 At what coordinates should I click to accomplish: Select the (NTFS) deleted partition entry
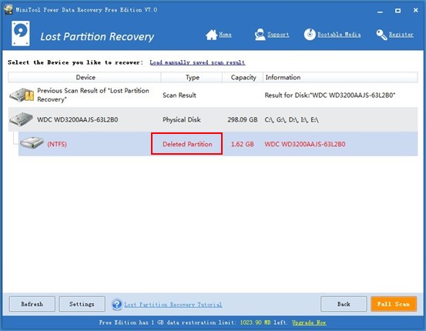(x=218, y=144)
